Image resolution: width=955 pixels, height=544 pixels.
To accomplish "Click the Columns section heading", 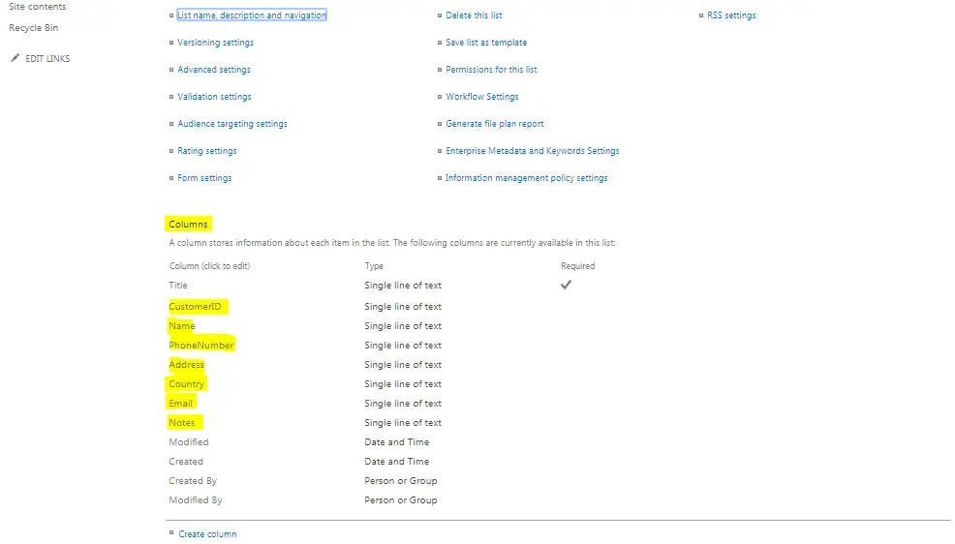I will coord(188,224).
